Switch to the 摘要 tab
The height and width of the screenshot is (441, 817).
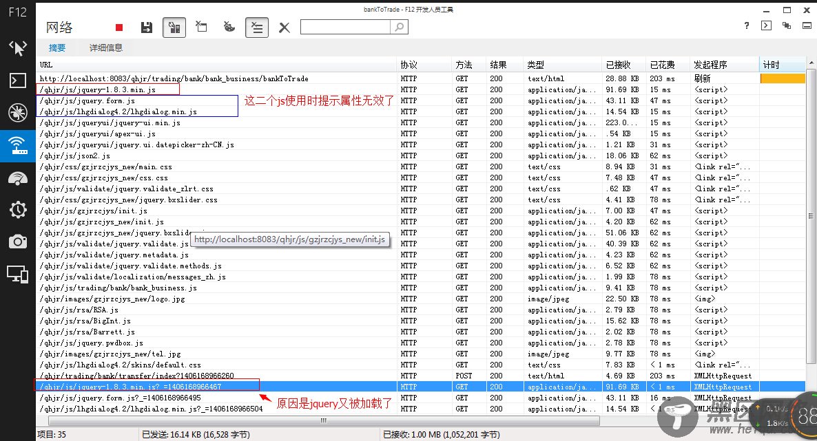(x=57, y=48)
